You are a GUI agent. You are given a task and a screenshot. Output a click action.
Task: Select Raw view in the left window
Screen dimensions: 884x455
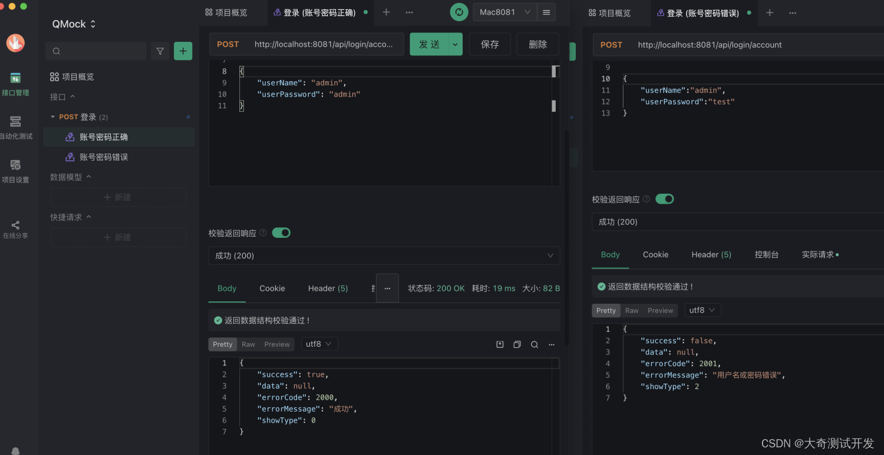248,344
